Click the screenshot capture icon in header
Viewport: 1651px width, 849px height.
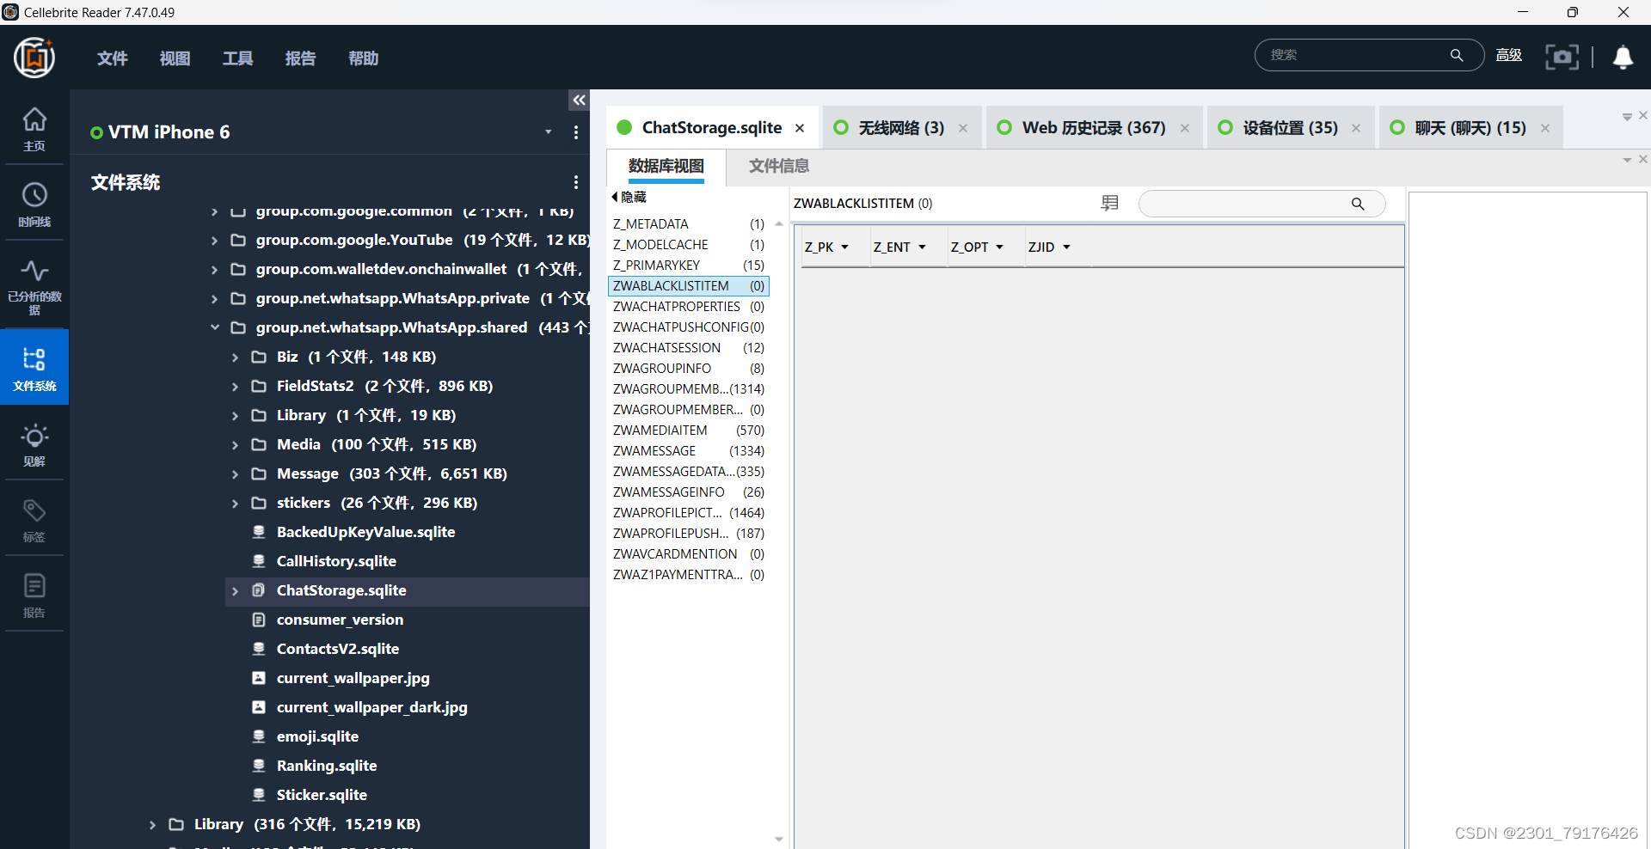[1562, 57]
